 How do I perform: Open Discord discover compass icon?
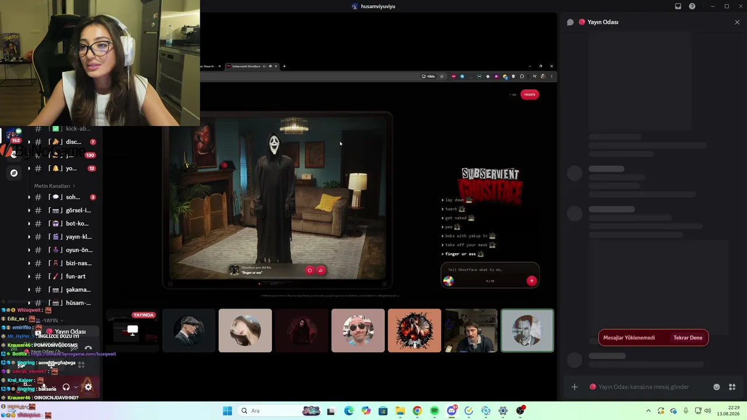coord(14,173)
